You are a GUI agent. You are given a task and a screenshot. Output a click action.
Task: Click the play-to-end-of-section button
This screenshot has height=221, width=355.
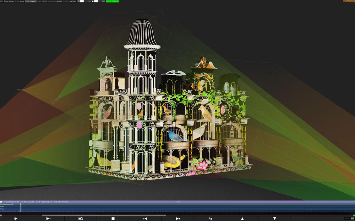tap(48, 219)
